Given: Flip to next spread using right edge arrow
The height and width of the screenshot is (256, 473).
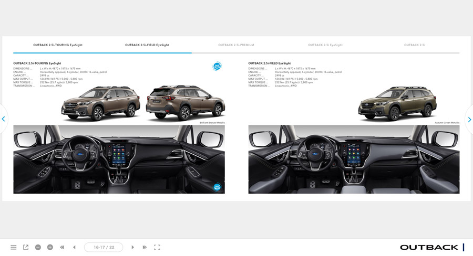Looking at the screenshot, I should [x=469, y=120].
